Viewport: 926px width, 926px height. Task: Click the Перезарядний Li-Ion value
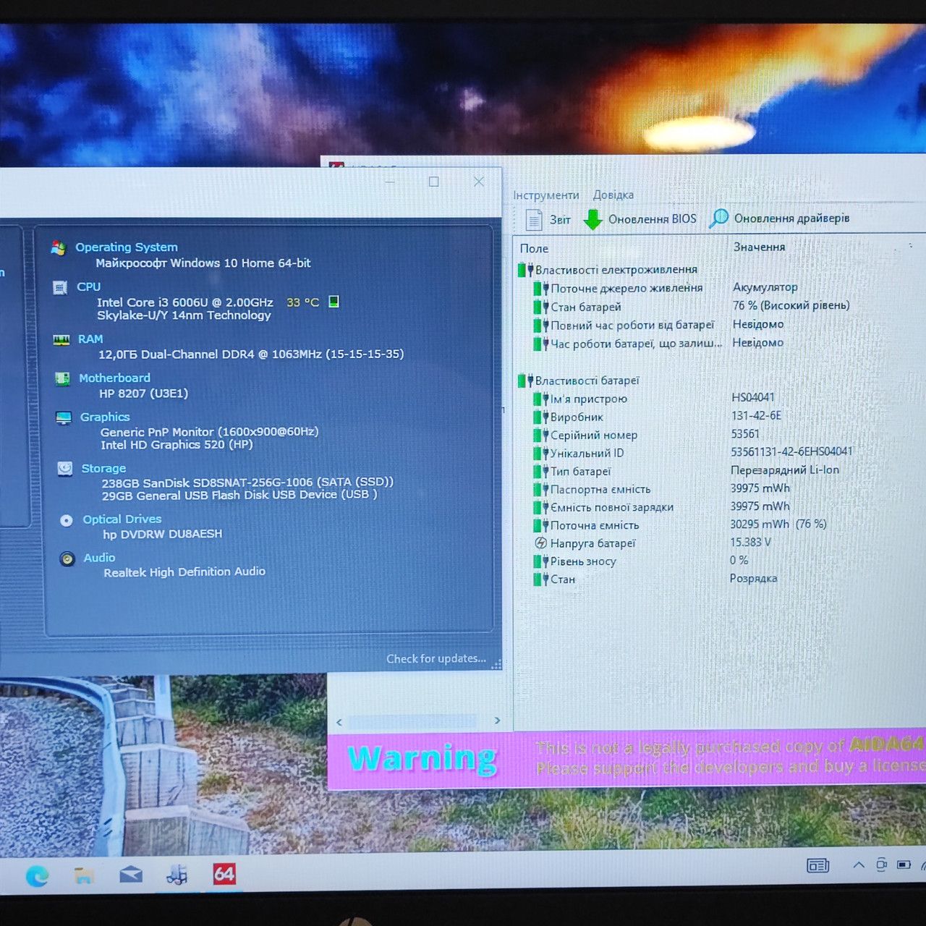coord(785,470)
